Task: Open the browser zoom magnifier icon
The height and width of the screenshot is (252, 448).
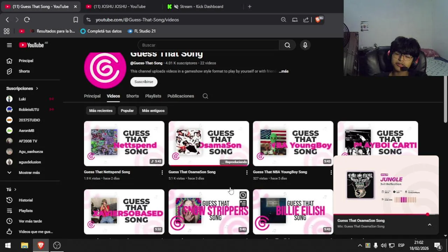Action: click(x=283, y=20)
